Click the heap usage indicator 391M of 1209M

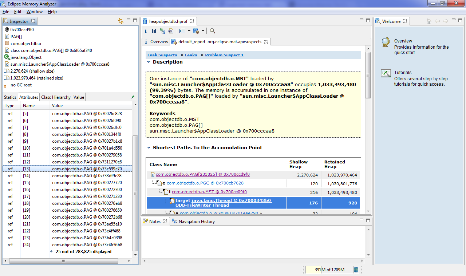tap(329, 269)
